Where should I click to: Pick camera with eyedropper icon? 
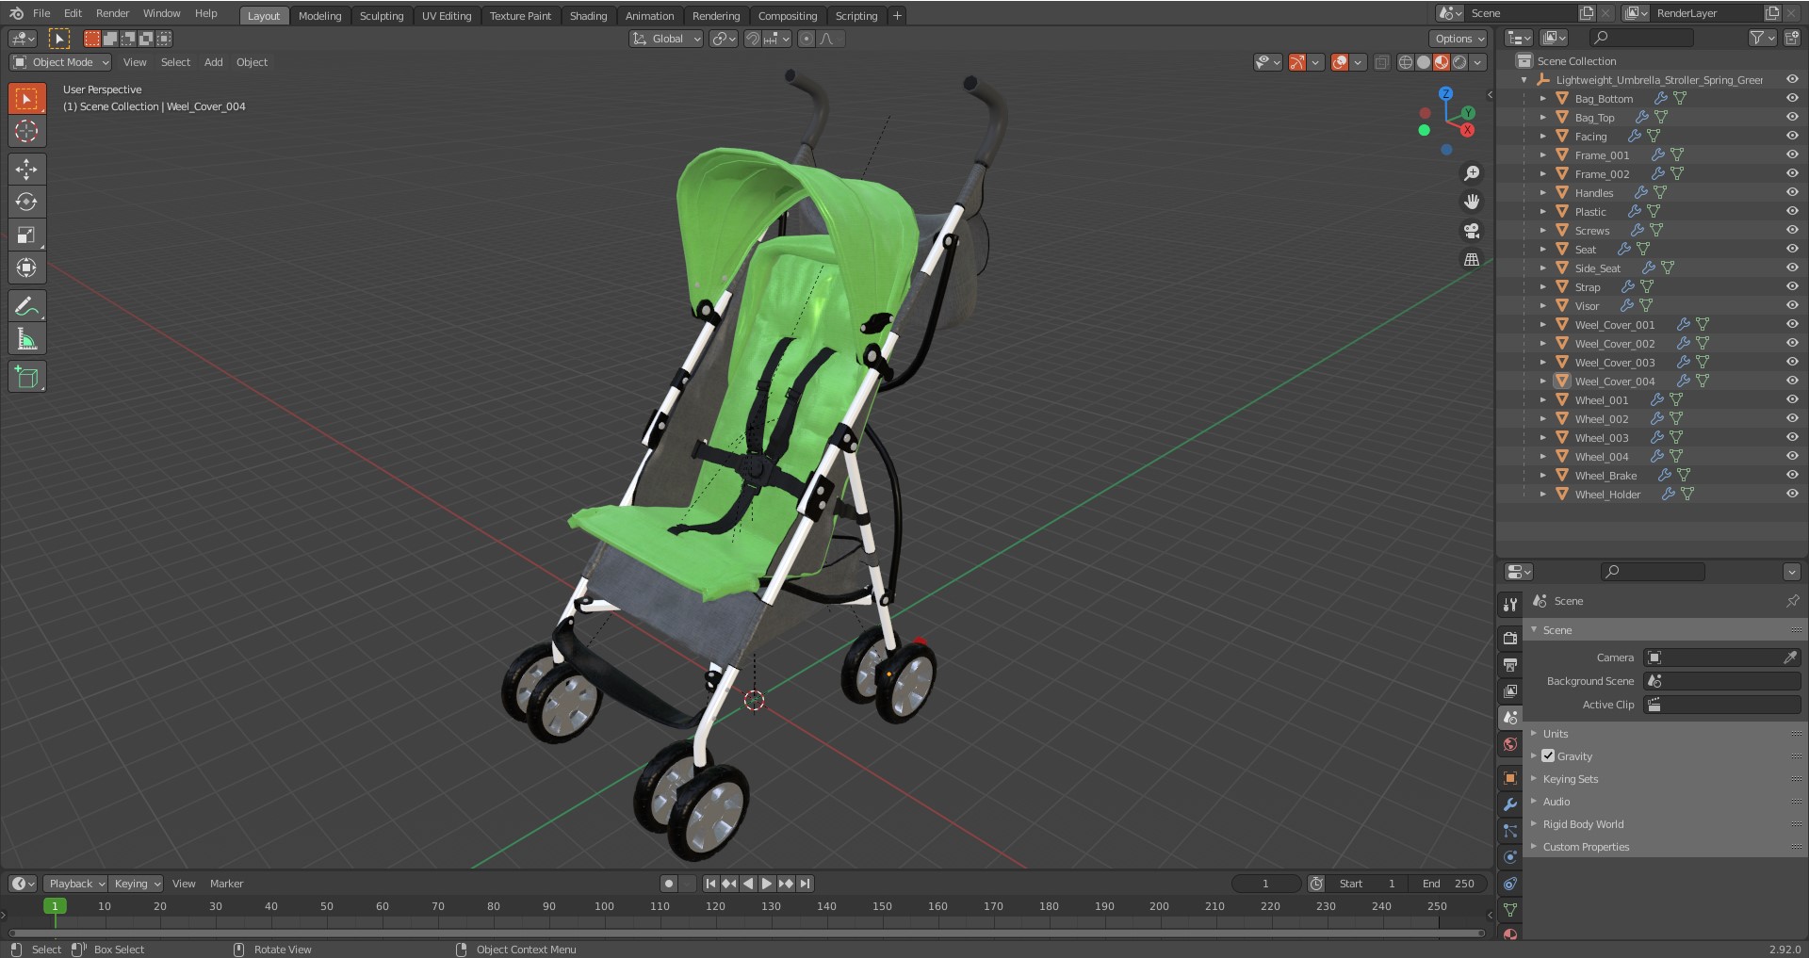pyautogui.click(x=1790, y=658)
